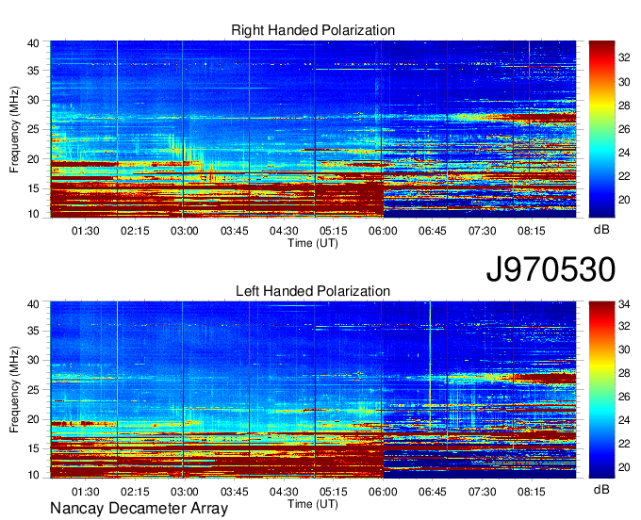This screenshot has width=641, height=520.
Task: Click the '25' frequency tick of the Right Handed plot
Action: pyautogui.click(x=33, y=129)
